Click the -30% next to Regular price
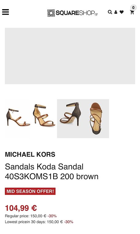140x234 pixels. click(x=52, y=216)
